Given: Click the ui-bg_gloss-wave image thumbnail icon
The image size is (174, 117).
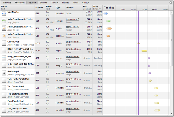Looking at the screenshot, I should 4,58.
